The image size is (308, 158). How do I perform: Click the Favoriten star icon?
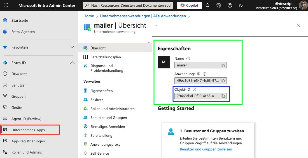pos(5,47)
